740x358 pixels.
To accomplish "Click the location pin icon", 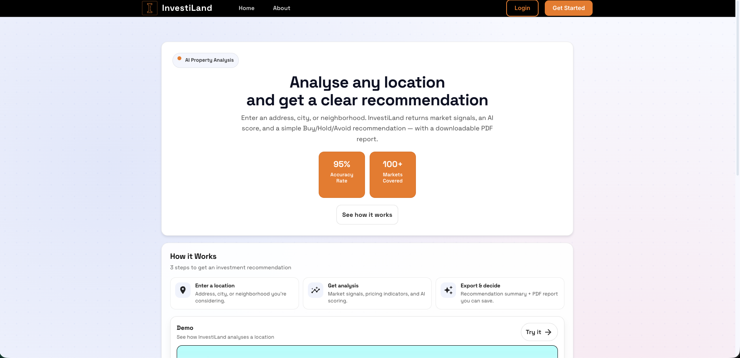I will [x=183, y=290].
